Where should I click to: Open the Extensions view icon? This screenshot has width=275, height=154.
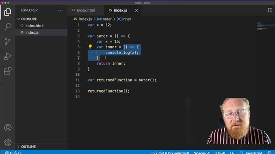coord(8,71)
